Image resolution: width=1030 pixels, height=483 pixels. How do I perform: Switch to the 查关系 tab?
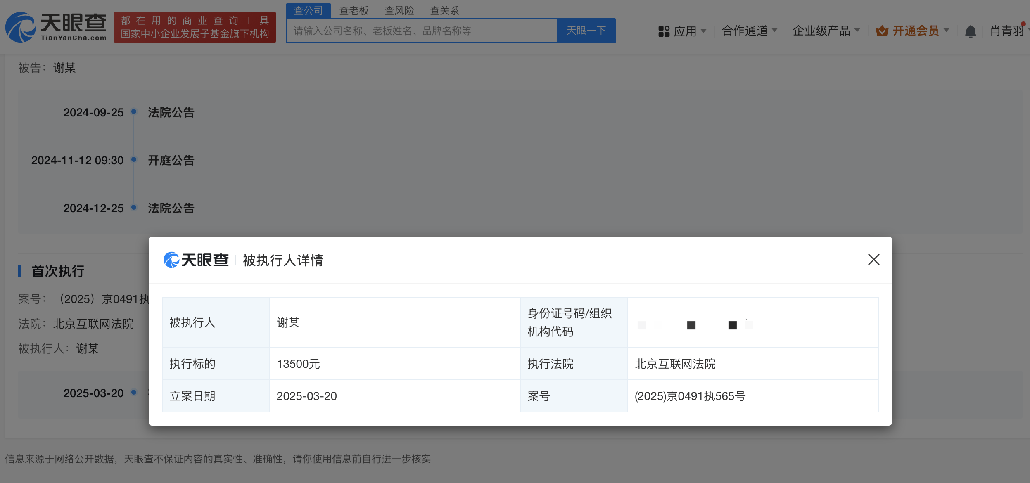coord(445,10)
